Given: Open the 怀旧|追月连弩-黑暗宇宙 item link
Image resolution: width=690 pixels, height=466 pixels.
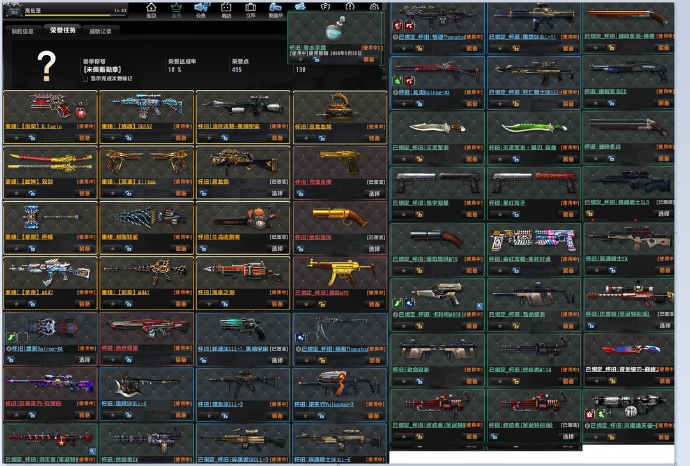Looking at the screenshot, I should coord(229,126).
